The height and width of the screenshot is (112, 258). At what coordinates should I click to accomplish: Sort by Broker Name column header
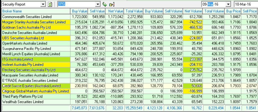(36, 11)
